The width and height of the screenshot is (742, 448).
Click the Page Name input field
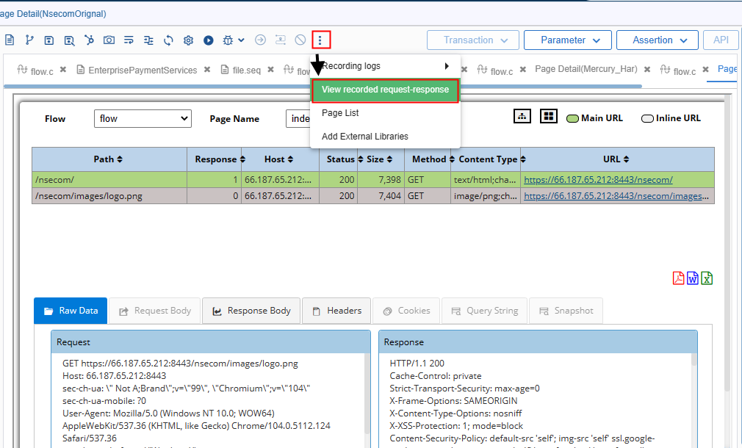pos(298,119)
